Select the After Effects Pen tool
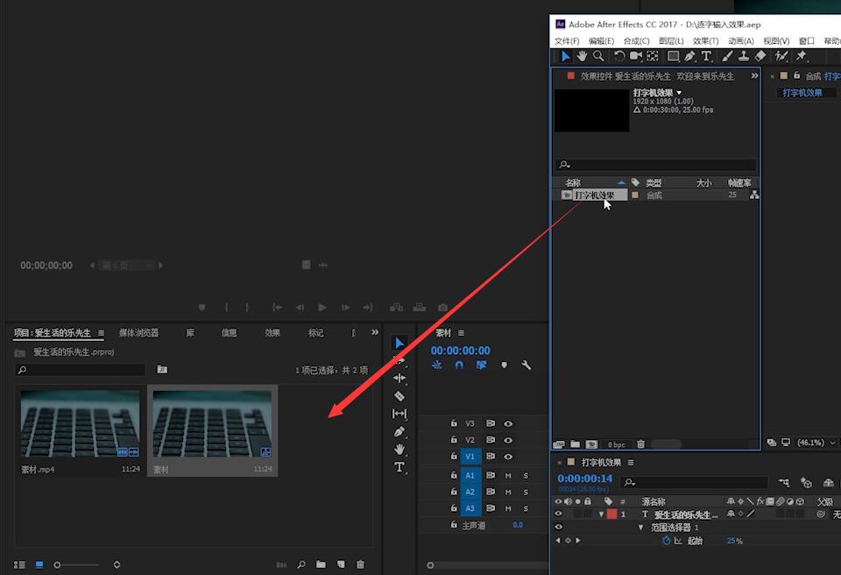Image resolution: width=841 pixels, height=575 pixels. point(689,56)
